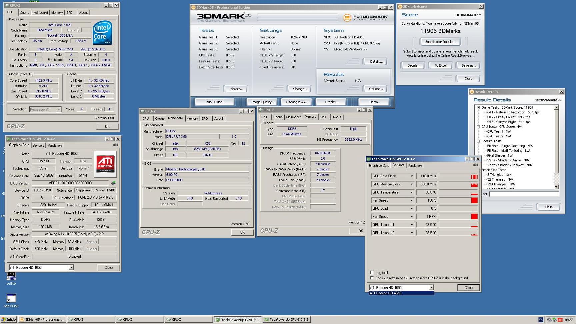Open the CPU tab in CPU-Z Memory window
The width and height of the screenshot is (576, 324).
pos(264,117)
